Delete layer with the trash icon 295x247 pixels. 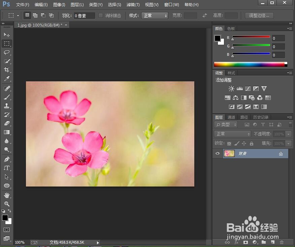tap(282, 242)
